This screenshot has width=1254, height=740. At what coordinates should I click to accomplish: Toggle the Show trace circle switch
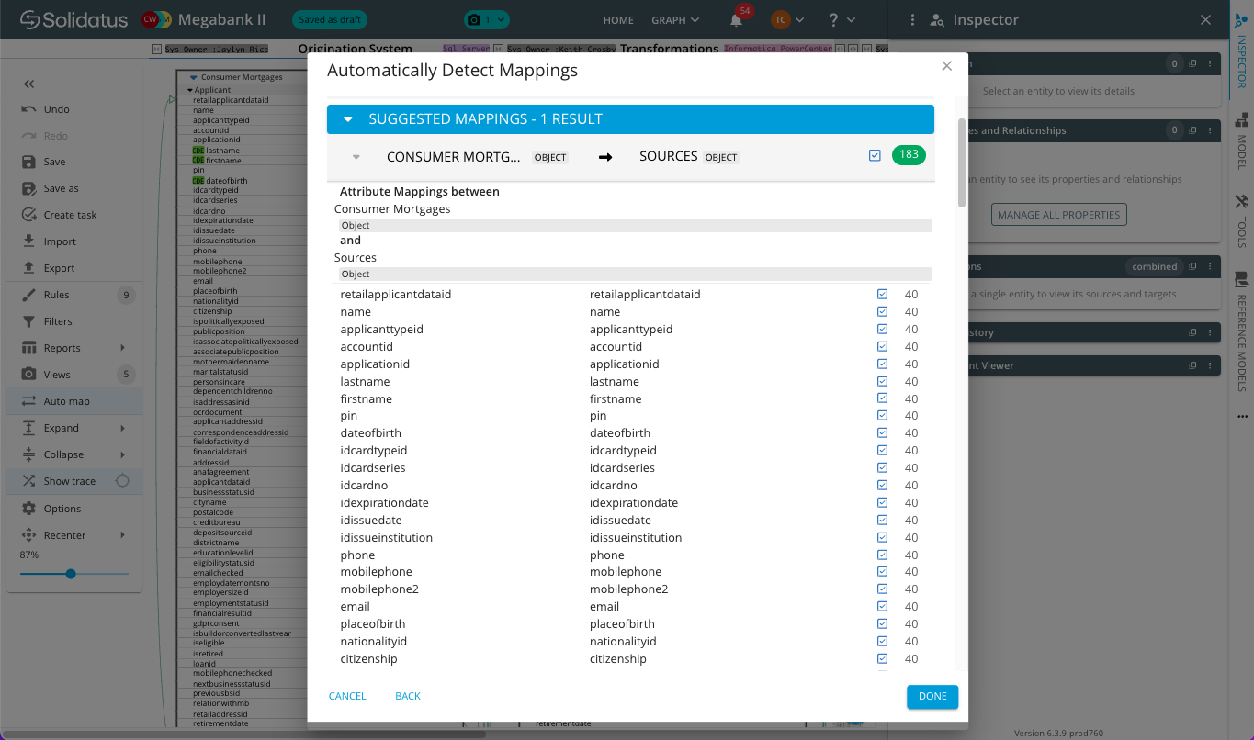click(x=122, y=481)
